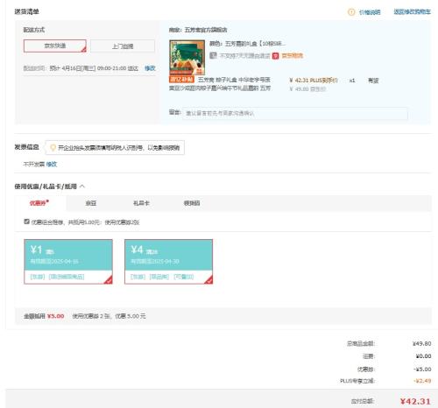Click 修改 link next to delivery time
Screen dimensions: 438x408
150,68
